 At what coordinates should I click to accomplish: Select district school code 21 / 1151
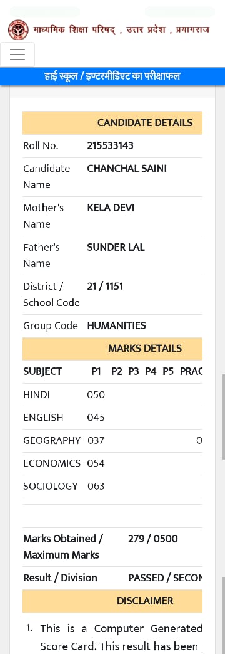(105, 286)
